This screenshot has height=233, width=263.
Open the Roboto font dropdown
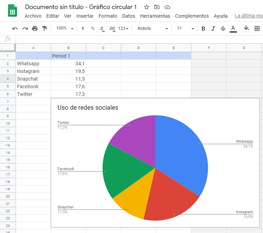tap(153, 28)
